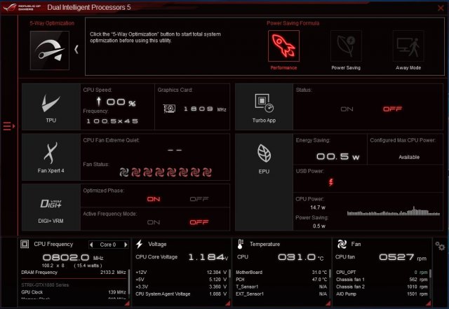The image size is (449, 309).
Task: Turn Optimized Phase OFF
Action: [199, 199]
